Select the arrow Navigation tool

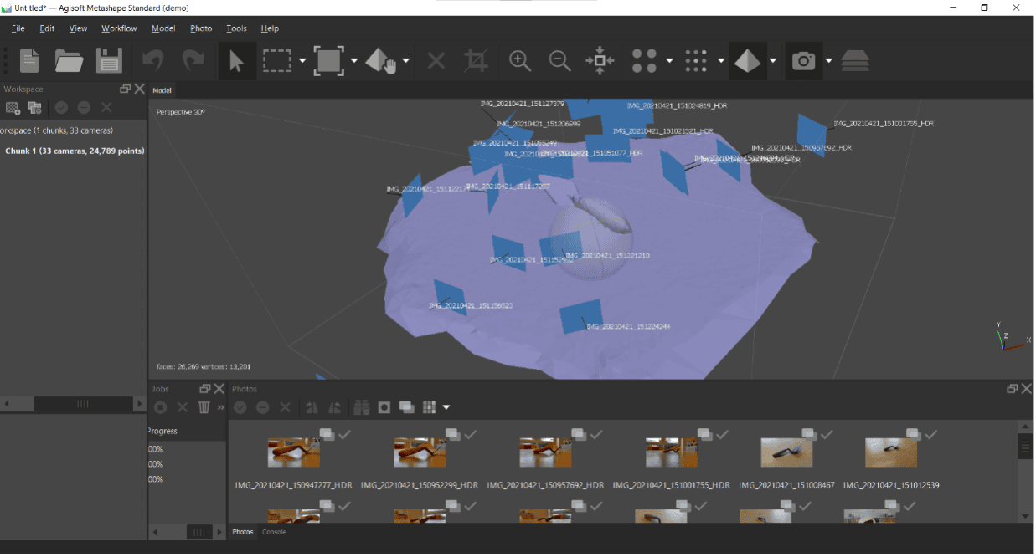236,61
